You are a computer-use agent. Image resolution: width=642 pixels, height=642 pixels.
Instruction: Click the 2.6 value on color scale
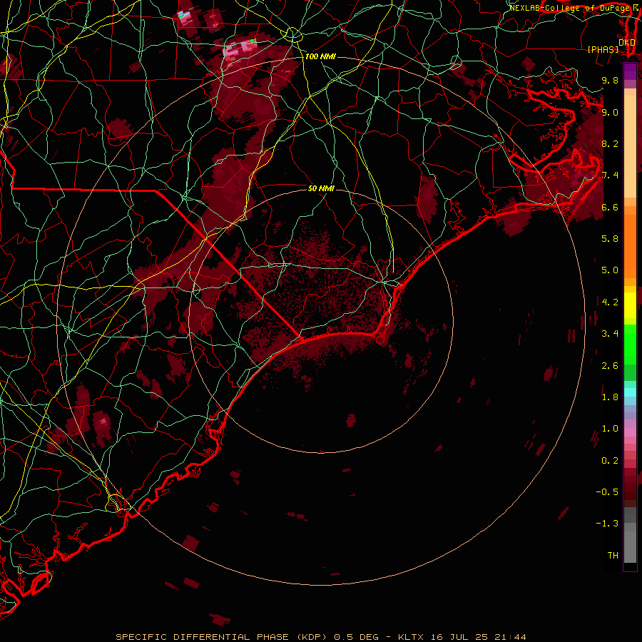coord(610,366)
